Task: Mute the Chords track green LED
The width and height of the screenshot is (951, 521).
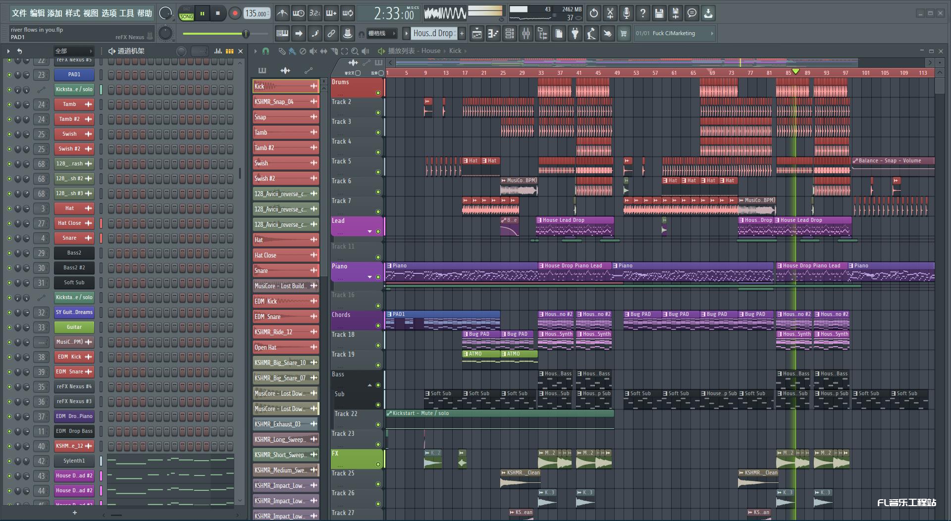Action: coord(378,326)
